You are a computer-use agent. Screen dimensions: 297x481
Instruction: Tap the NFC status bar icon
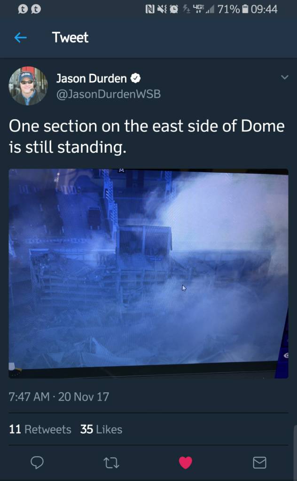click(x=150, y=9)
